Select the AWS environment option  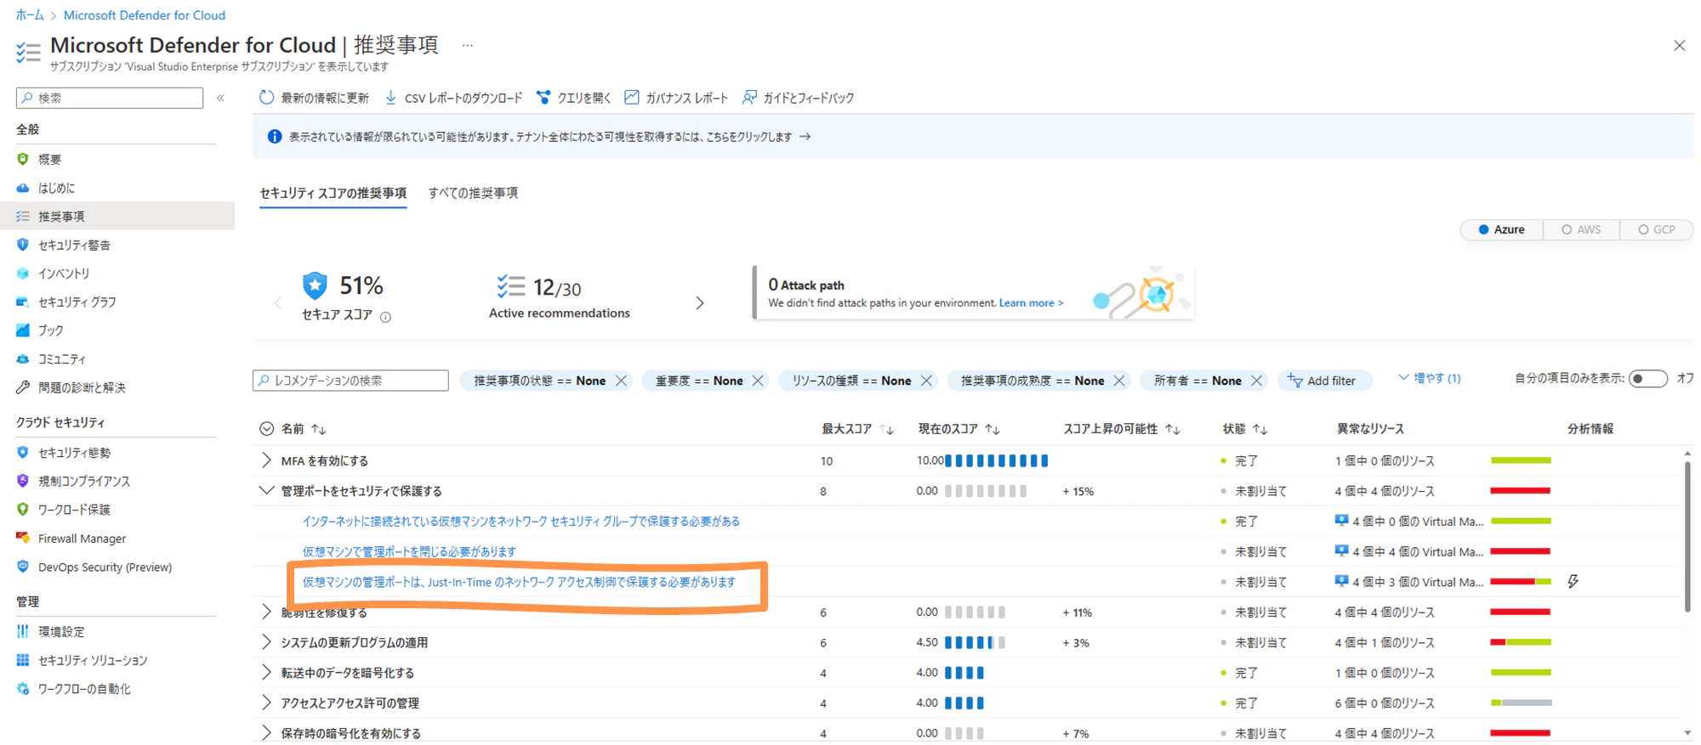[1581, 229]
